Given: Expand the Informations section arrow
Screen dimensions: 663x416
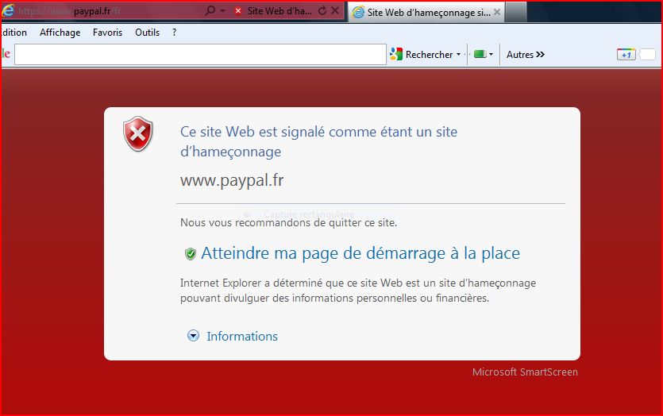Looking at the screenshot, I should [x=193, y=336].
